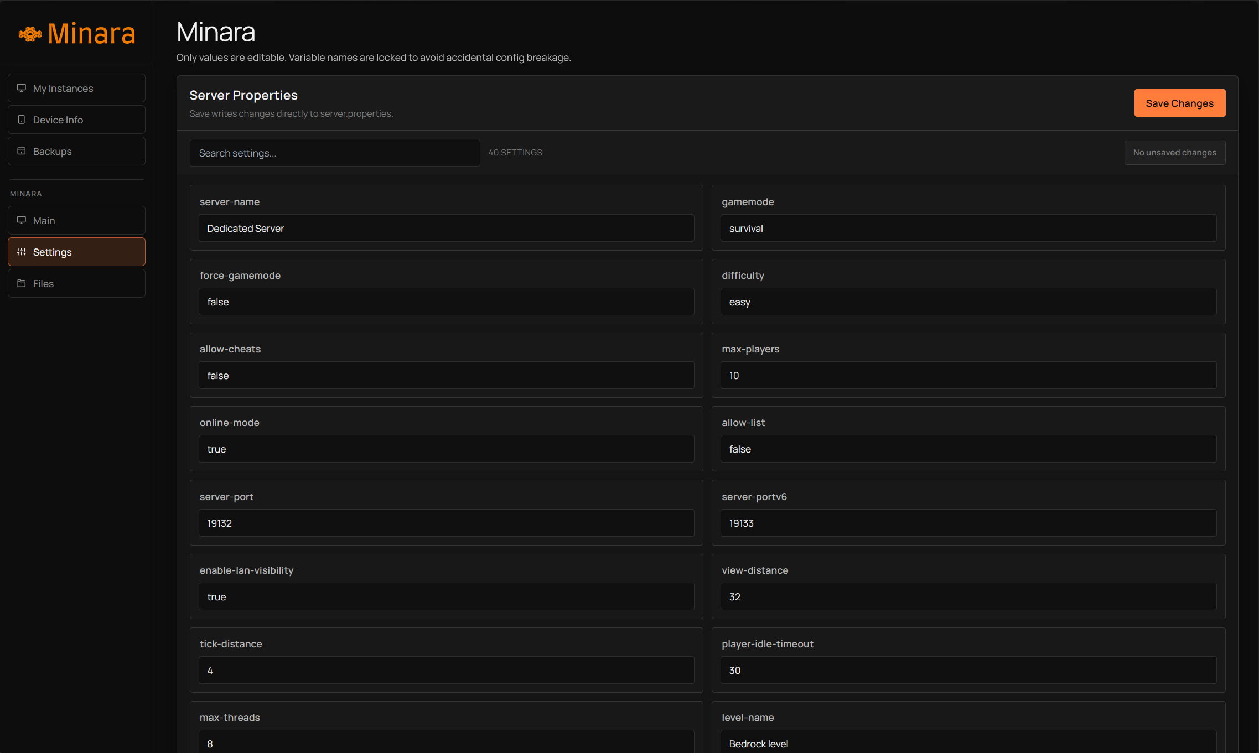The width and height of the screenshot is (1259, 753).
Task: Click the No unsaved changes status badge
Action: (1175, 153)
